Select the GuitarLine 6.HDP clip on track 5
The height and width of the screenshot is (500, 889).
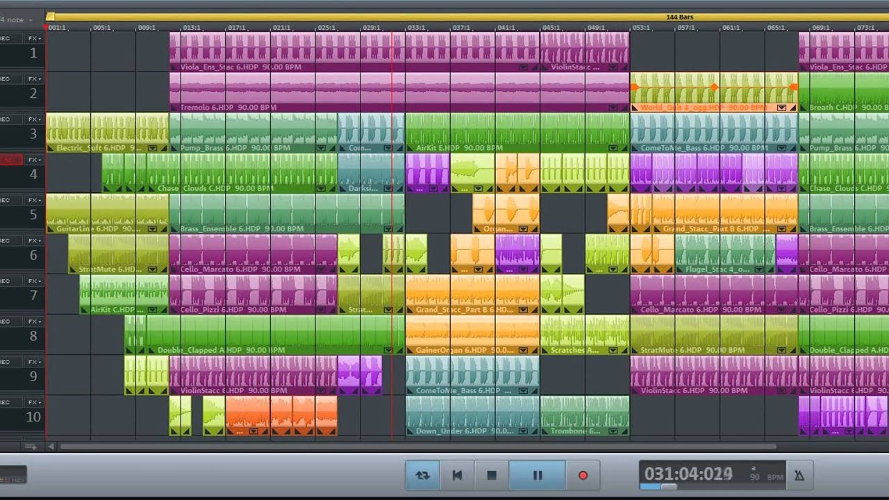[108, 213]
